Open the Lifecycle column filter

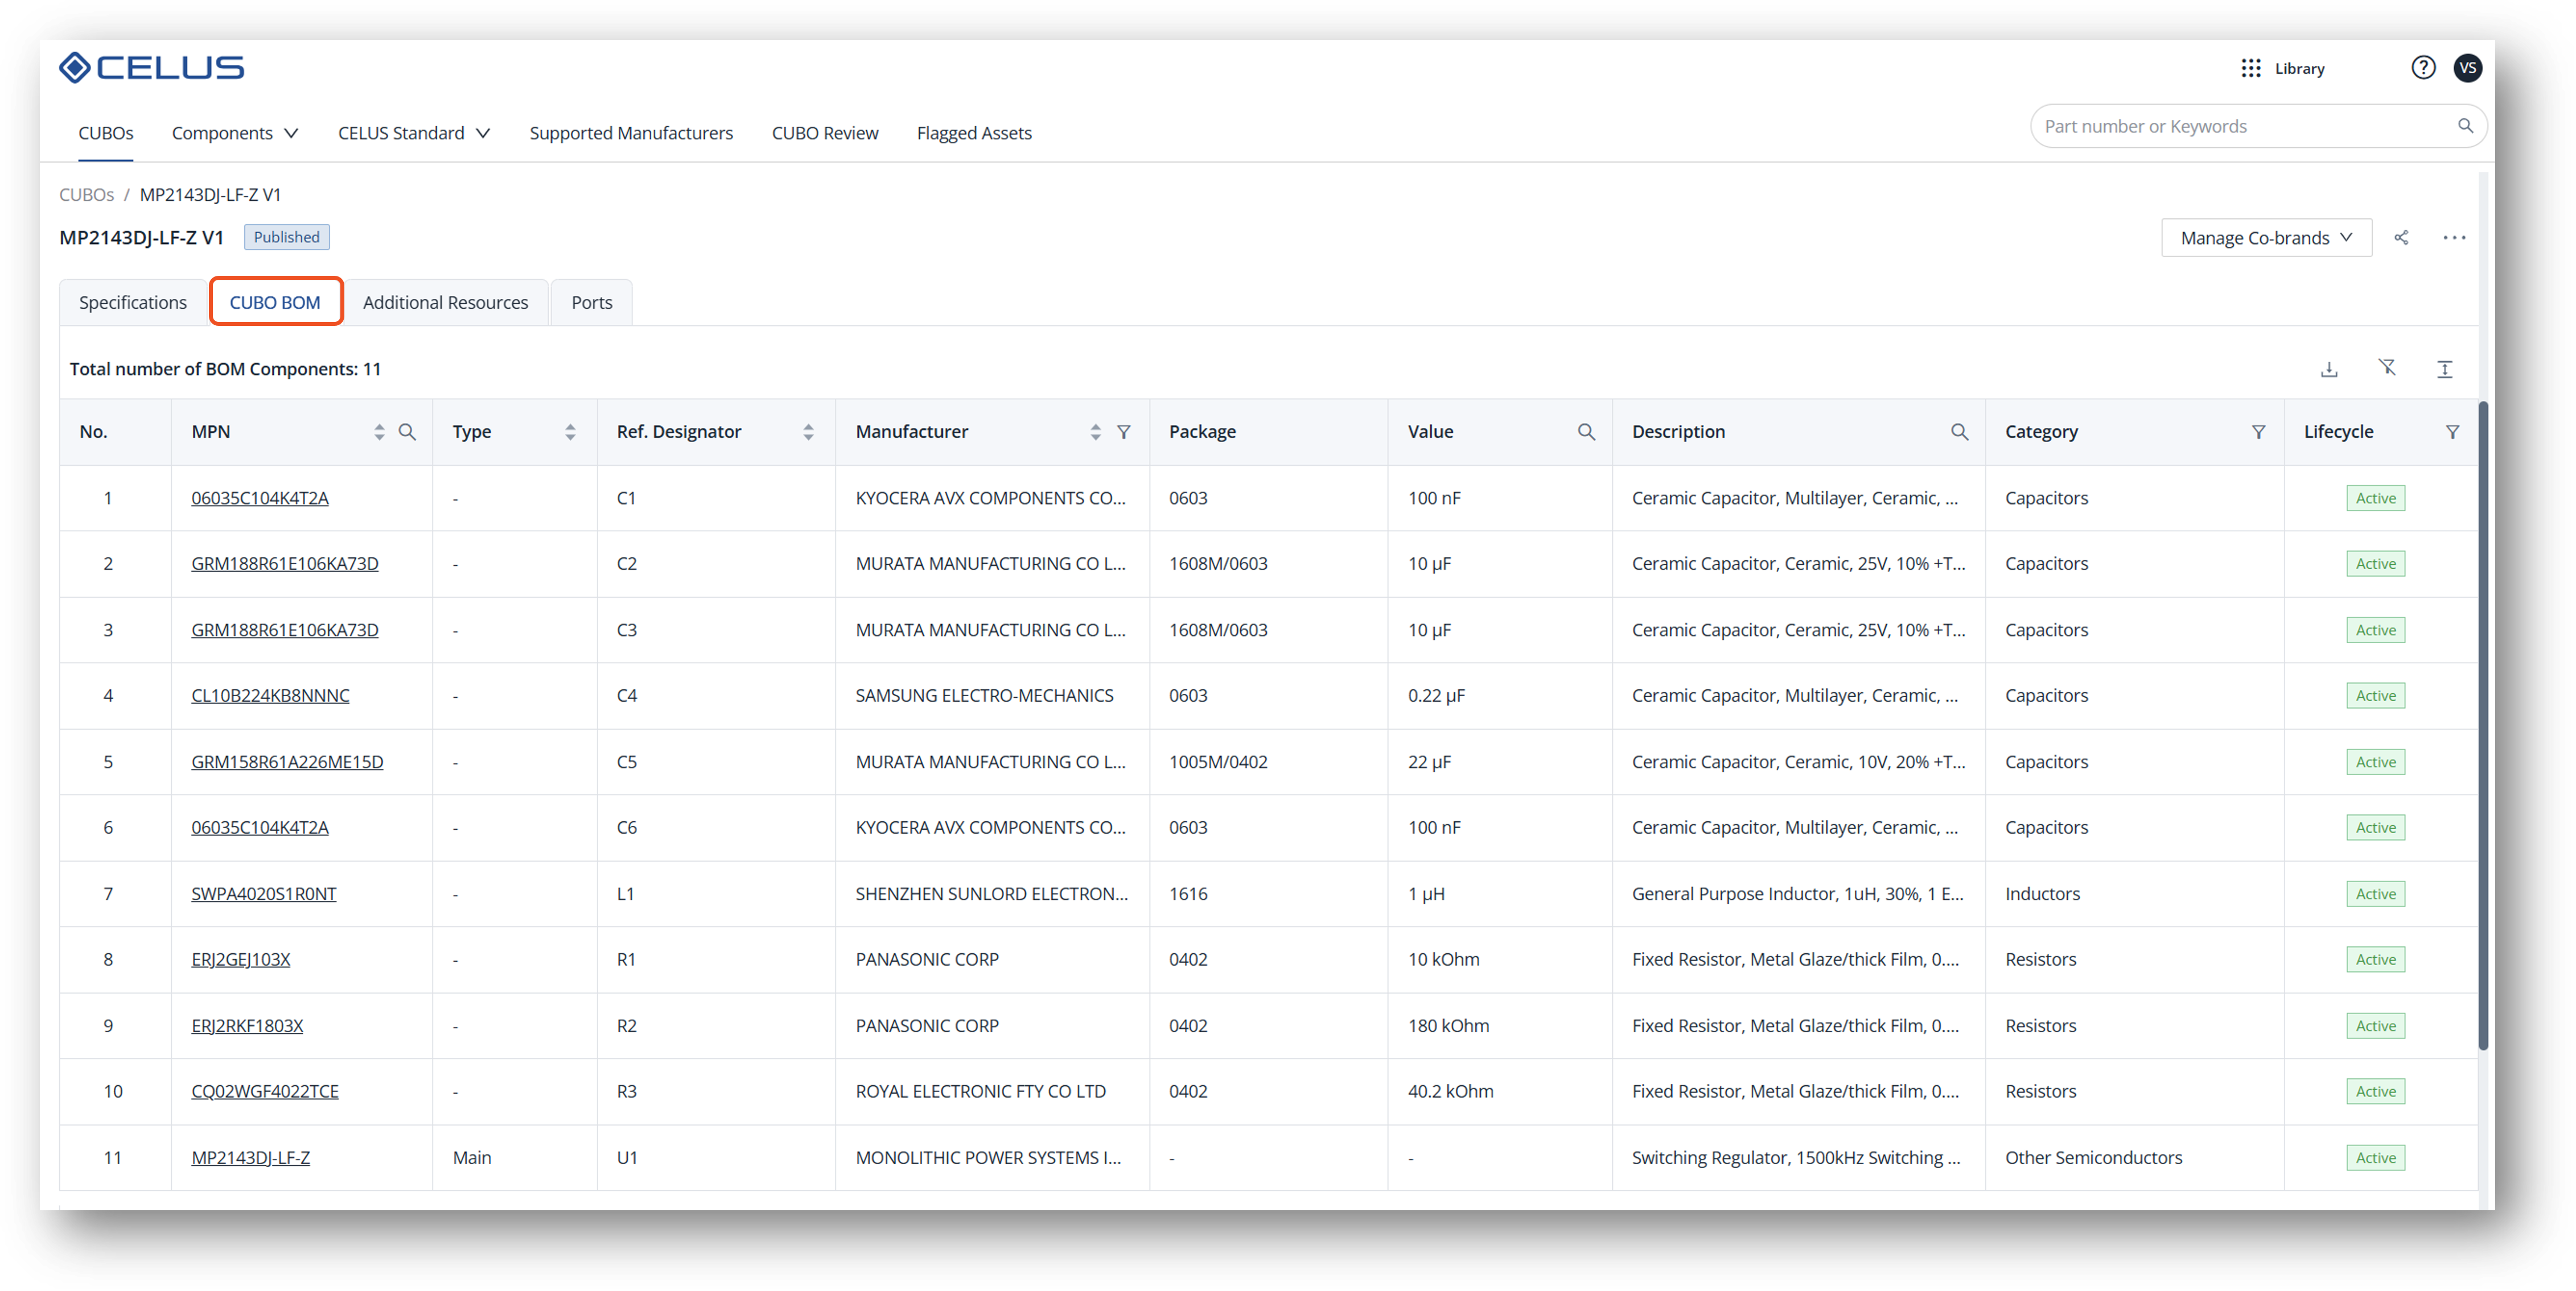coord(2452,432)
